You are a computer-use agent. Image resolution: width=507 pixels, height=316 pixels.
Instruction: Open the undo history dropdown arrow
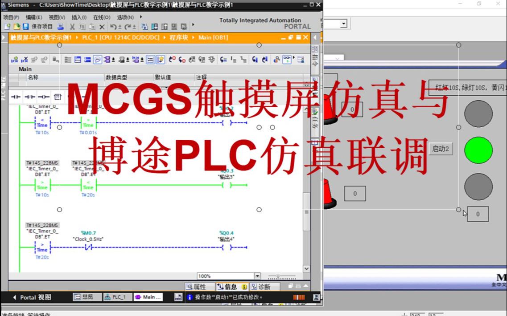coord(120,26)
